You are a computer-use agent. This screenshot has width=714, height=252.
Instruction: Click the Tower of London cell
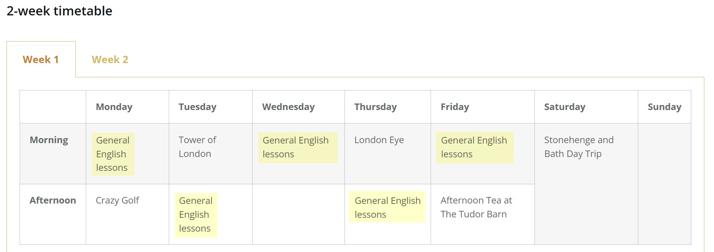(x=197, y=147)
